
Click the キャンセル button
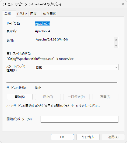[x=88, y=137]
